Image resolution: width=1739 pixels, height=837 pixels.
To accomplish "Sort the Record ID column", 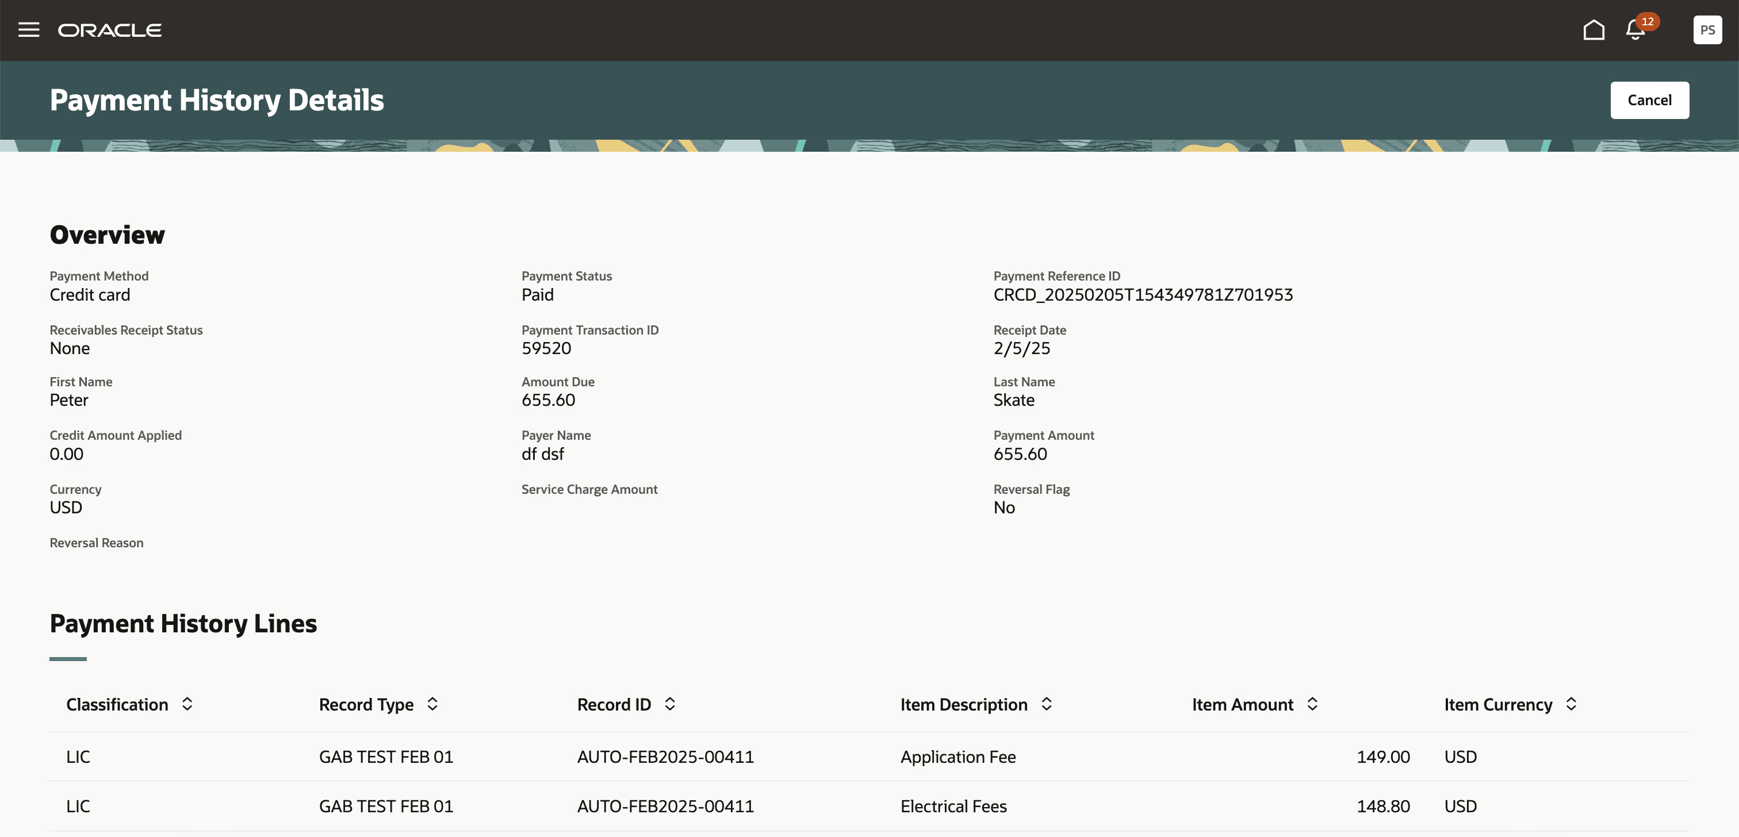I will (x=670, y=704).
